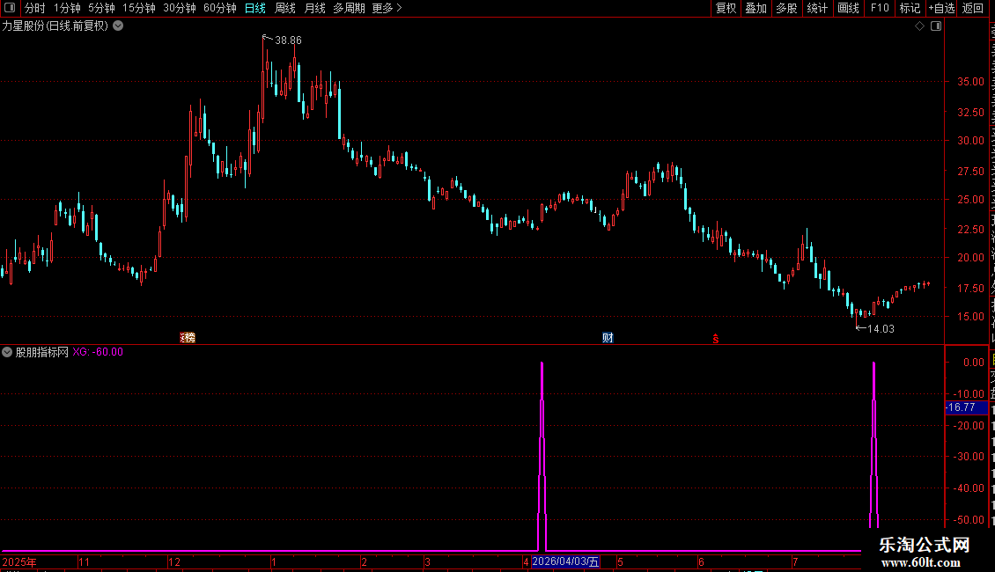Click the 力星股份(日线.前复权) chart title
This screenshot has width=995, height=572.
pos(55,26)
